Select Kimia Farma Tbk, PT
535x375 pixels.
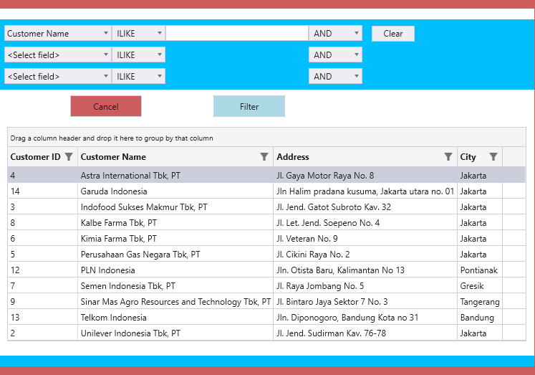(119, 238)
